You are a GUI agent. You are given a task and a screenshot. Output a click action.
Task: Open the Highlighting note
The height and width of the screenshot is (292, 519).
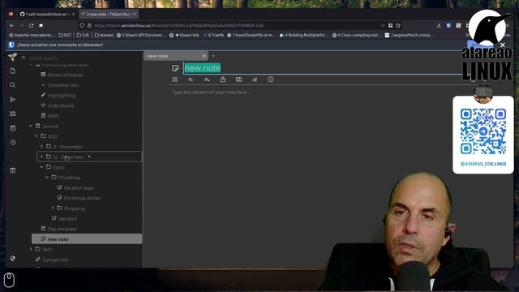click(62, 96)
